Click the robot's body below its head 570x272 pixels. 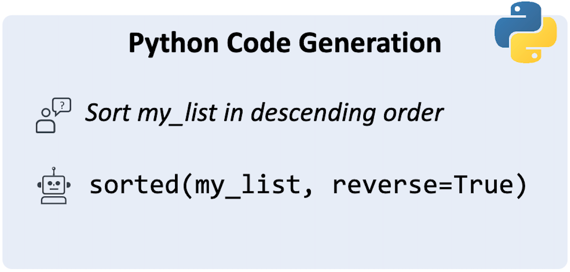54,199
